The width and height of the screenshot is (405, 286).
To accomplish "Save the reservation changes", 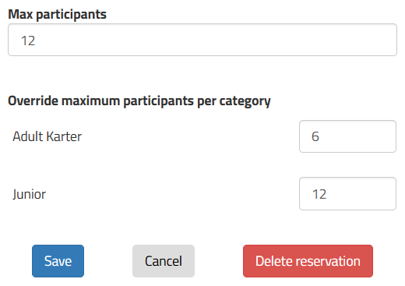I will pyautogui.click(x=58, y=261).
